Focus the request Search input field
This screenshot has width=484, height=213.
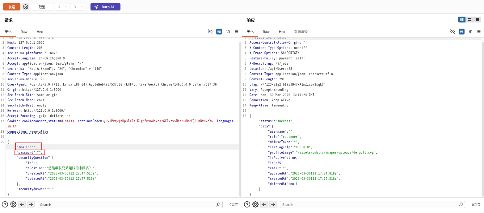tap(130, 204)
